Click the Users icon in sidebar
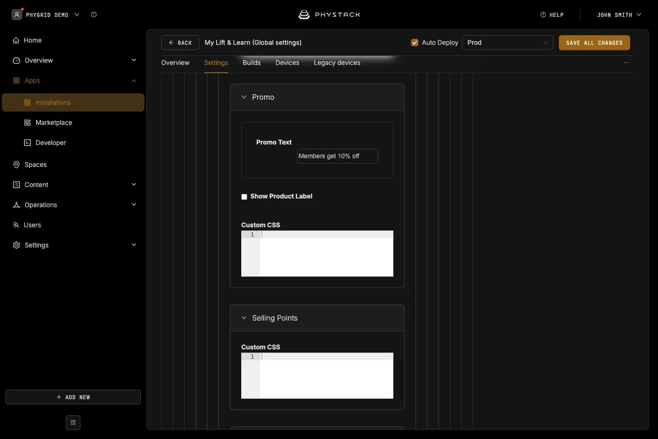 click(16, 225)
